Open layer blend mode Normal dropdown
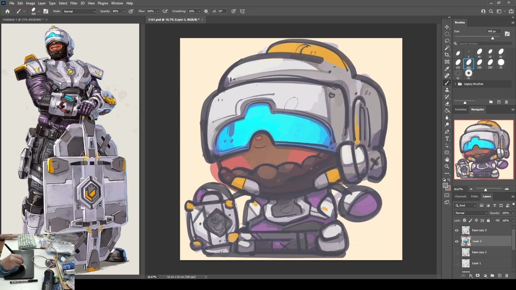516x290 pixels. point(471,213)
